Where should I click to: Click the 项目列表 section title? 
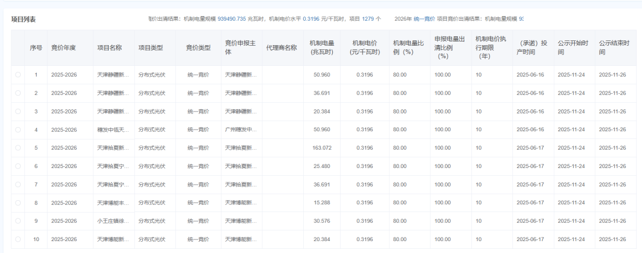(24, 19)
